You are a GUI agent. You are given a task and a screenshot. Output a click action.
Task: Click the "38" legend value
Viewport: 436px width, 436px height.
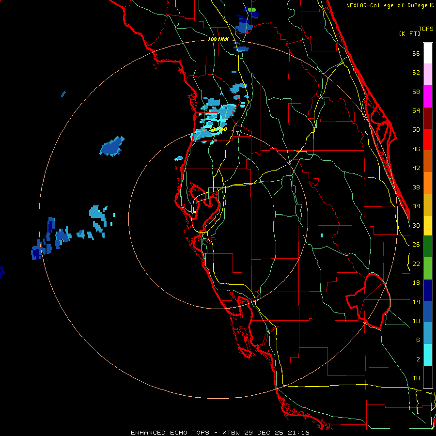(416, 187)
